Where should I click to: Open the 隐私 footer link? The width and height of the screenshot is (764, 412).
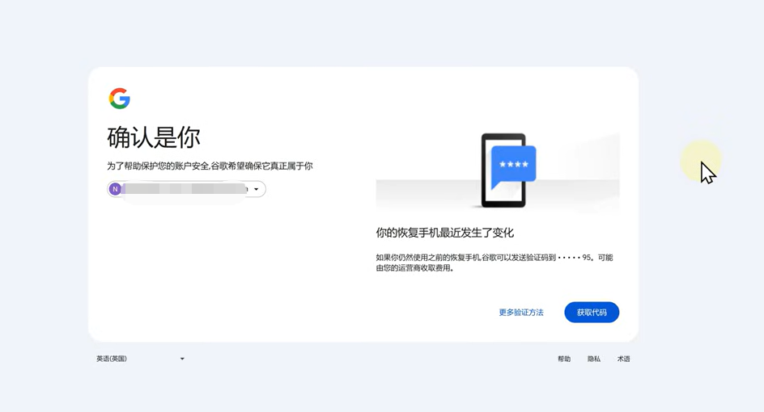coord(594,359)
